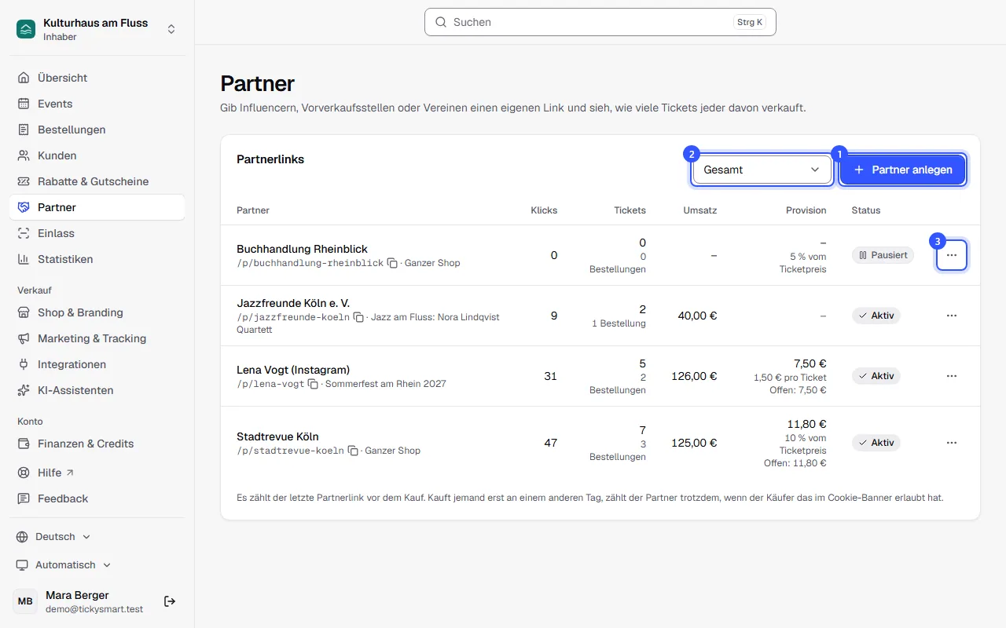Go to Bestellungen in the sidebar
The width and height of the screenshot is (1006, 628).
97,130
